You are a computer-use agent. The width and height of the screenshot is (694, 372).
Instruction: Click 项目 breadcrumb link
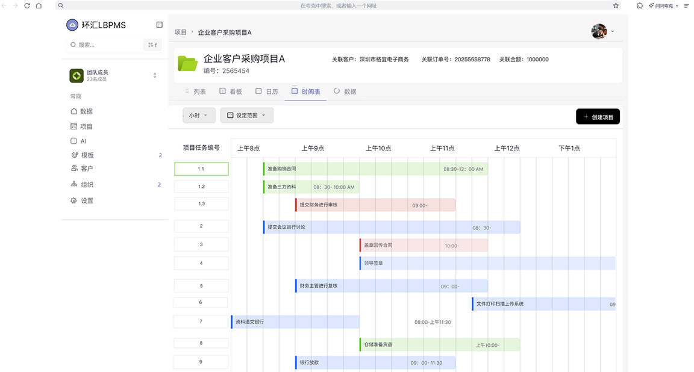181,33
